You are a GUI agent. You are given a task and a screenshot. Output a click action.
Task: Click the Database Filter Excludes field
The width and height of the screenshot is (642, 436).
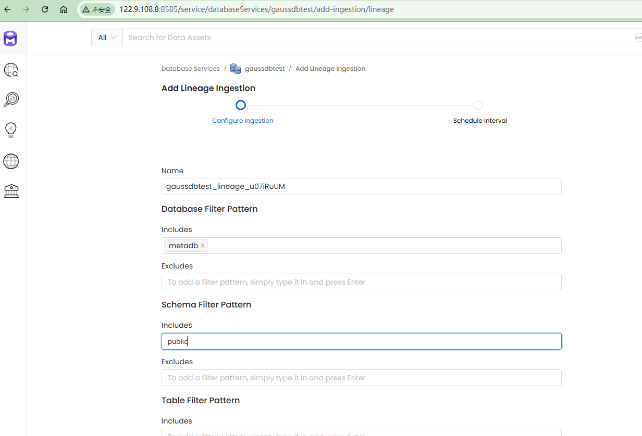[361, 282]
